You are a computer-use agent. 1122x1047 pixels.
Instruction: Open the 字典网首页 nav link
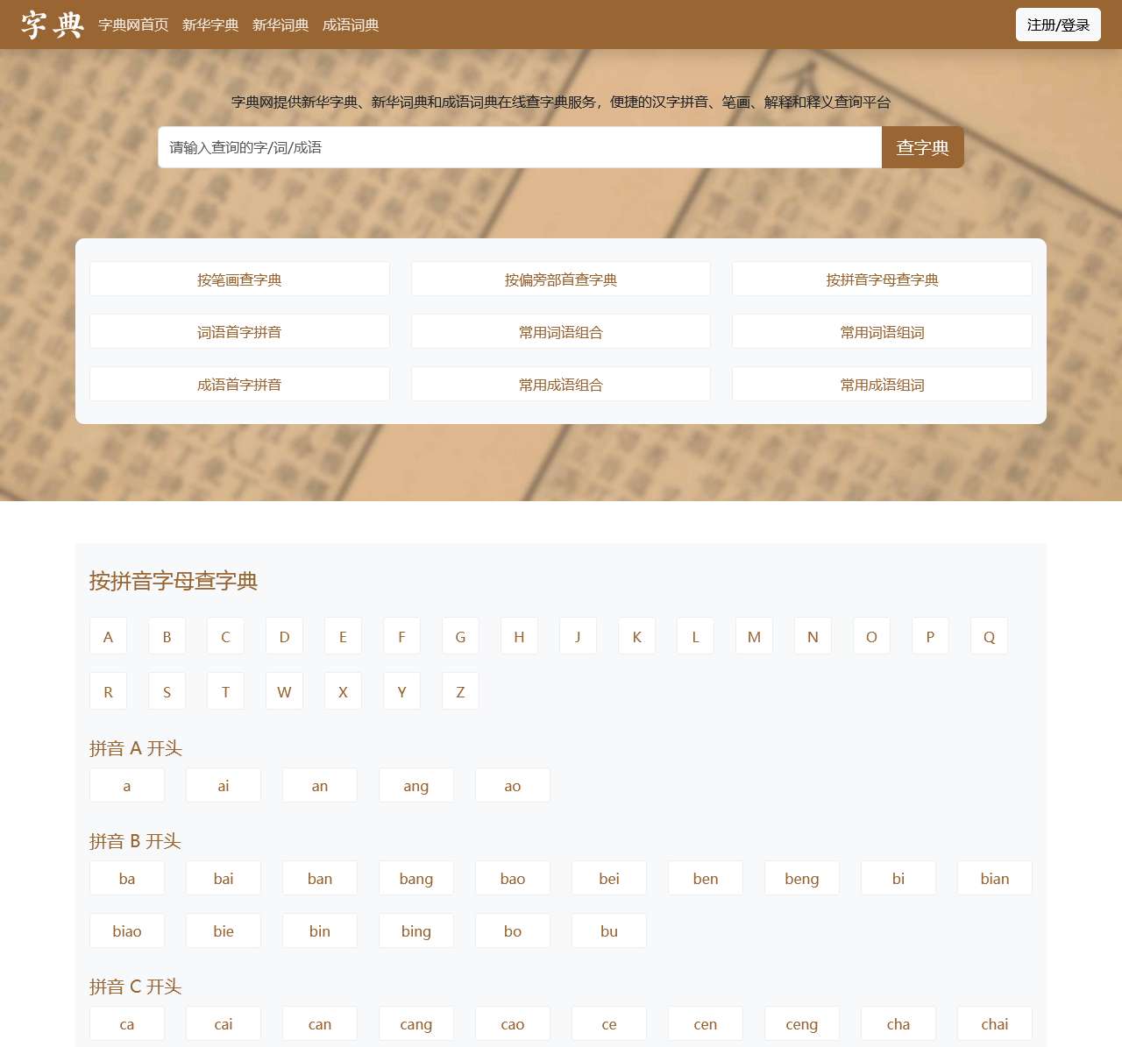pyautogui.click(x=133, y=25)
